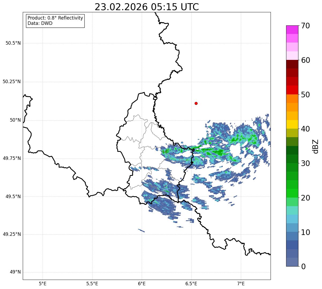Click the red dot radar site marker
The height and width of the screenshot is (289, 322).
196,103
